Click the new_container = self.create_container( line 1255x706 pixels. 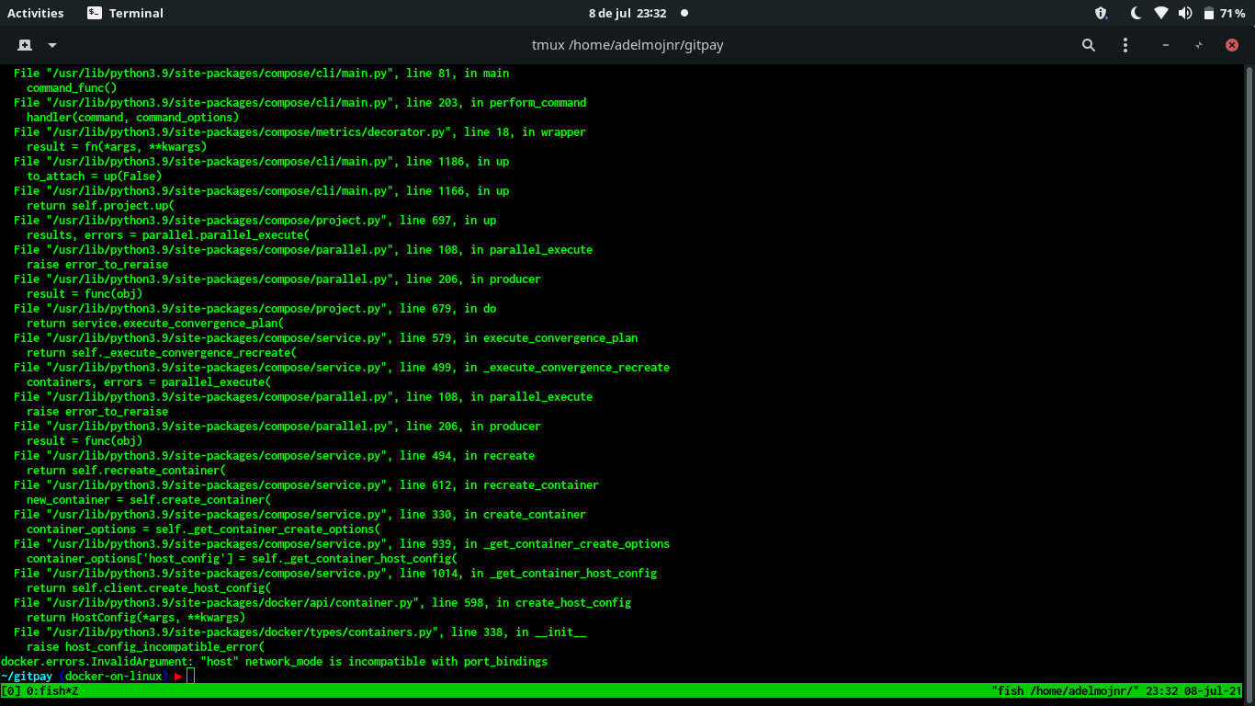tap(149, 499)
